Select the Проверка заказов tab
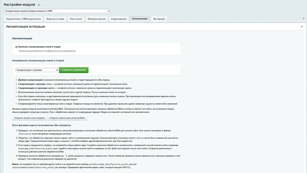Screen dimensions: 307x173 point(97,19)
